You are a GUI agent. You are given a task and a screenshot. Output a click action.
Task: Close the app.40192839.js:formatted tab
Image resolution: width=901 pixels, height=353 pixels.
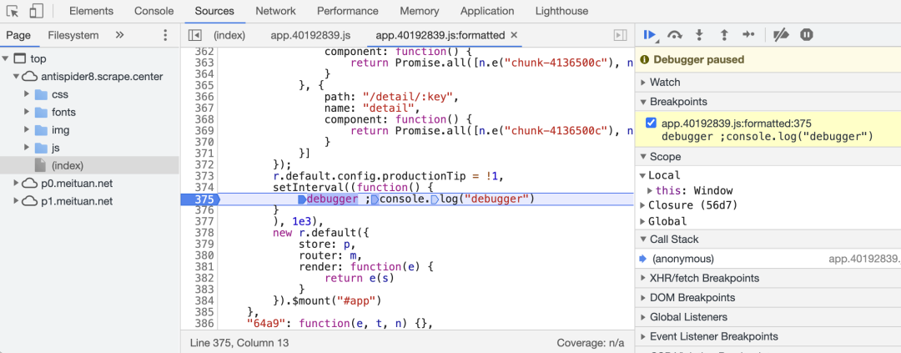[x=514, y=35]
